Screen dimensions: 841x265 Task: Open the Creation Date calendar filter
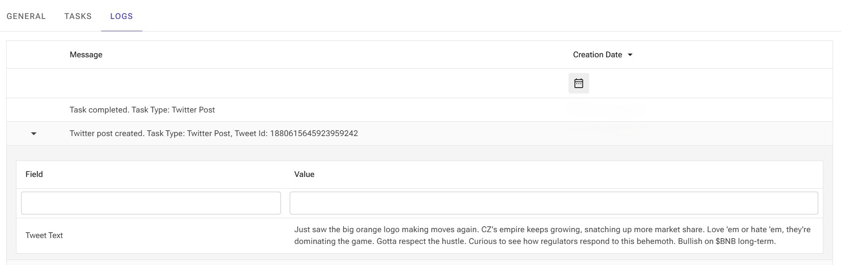tap(579, 83)
